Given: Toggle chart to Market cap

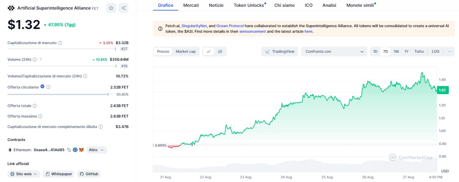Looking at the screenshot, I should pos(186,52).
